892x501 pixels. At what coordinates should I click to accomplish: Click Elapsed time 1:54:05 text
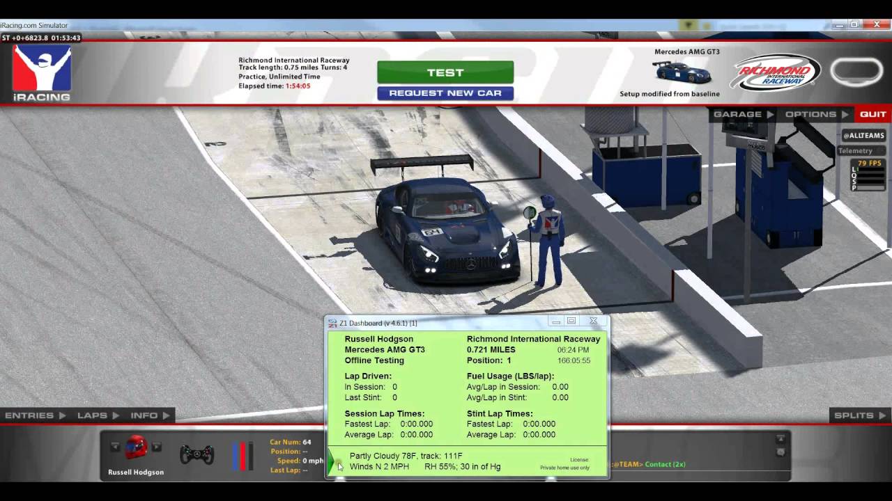(275, 86)
